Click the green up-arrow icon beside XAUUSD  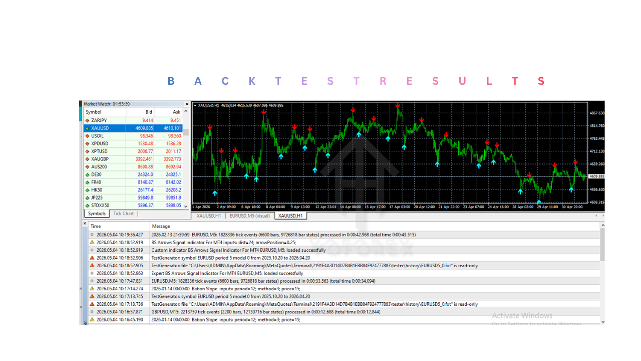(x=87, y=128)
